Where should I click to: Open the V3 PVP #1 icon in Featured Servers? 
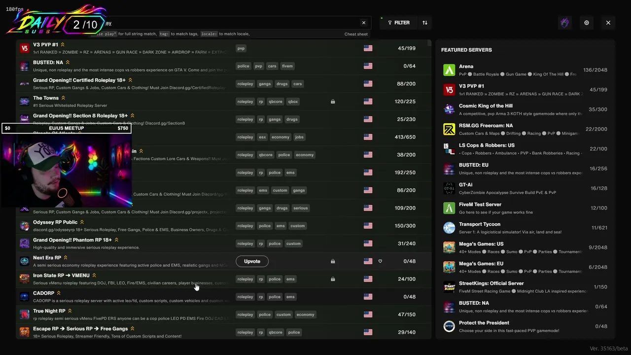449,90
